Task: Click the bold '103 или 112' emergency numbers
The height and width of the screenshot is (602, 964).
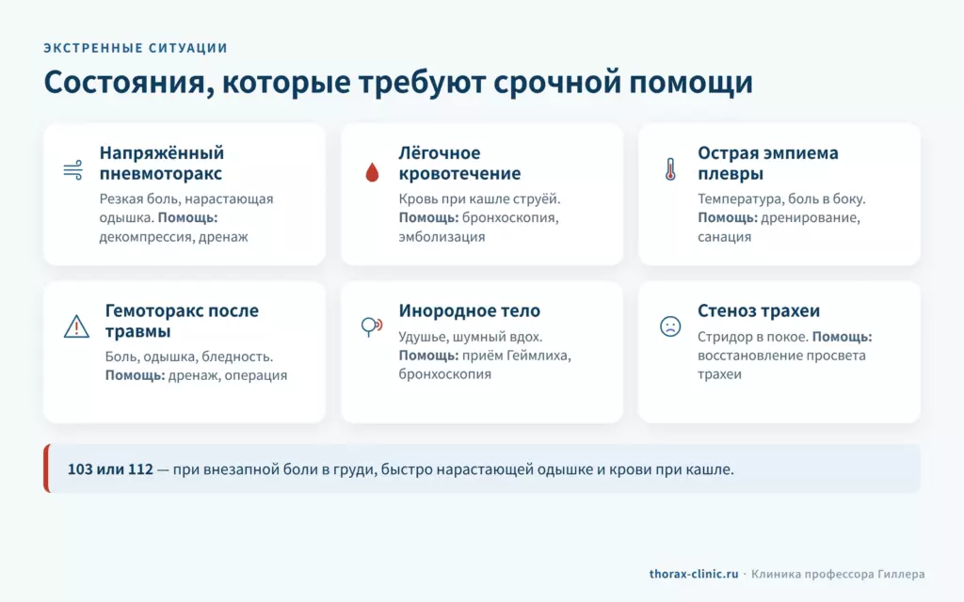Action: tap(110, 469)
